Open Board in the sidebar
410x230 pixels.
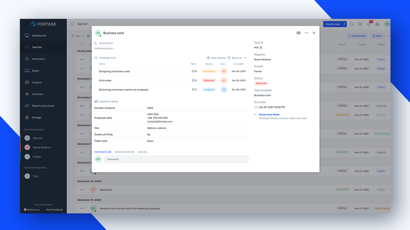pyautogui.click(x=36, y=71)
